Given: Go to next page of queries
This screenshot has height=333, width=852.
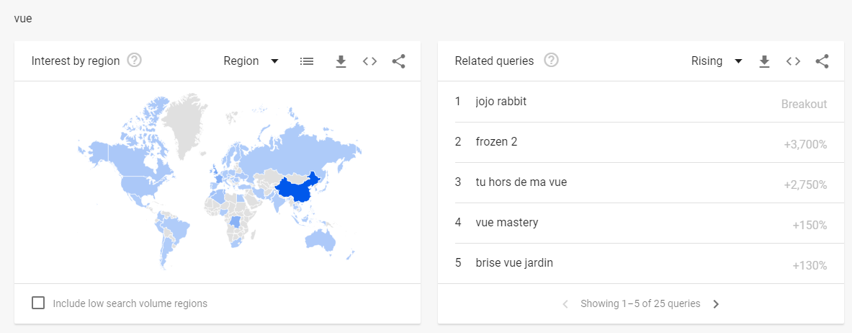Looking at the screenshot, I should coord(716,304).
